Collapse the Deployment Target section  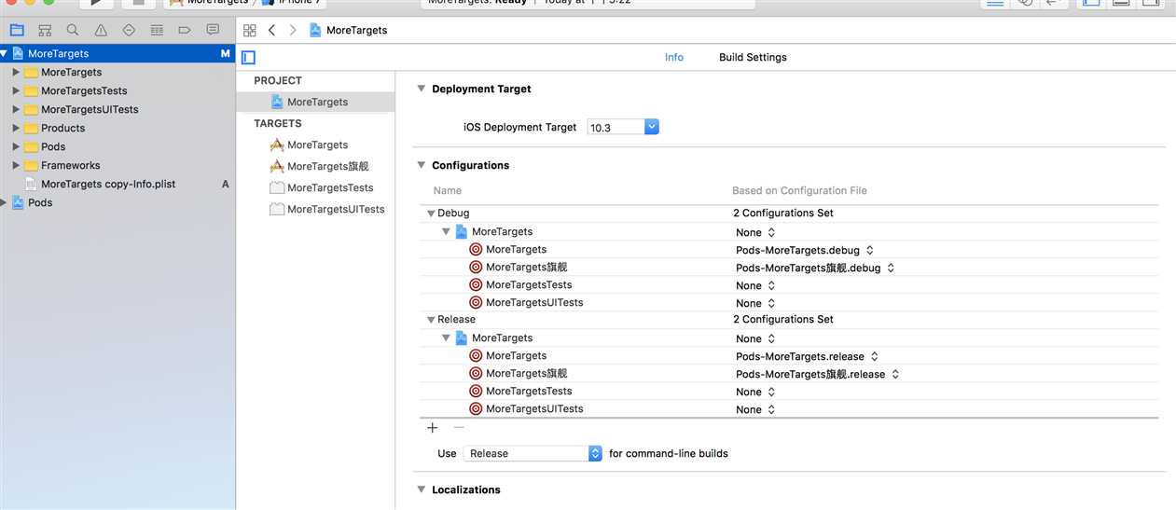(x=422, y=89)
